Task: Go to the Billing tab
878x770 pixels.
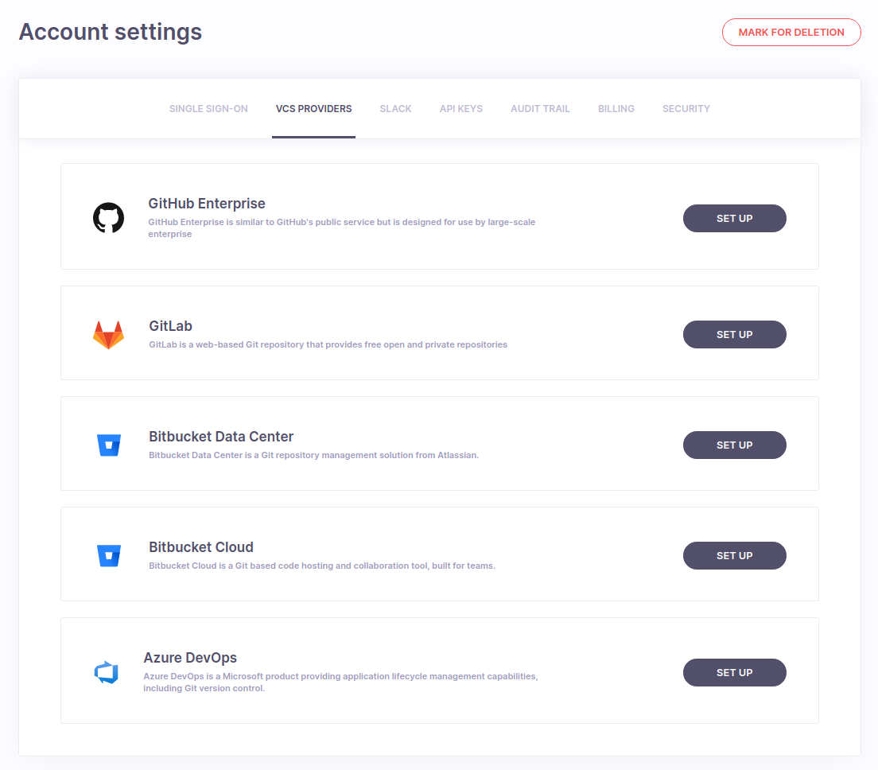Action: coord(616,109)
